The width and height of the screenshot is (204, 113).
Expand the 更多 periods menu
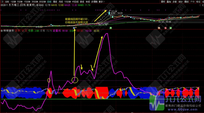[101, 2]
